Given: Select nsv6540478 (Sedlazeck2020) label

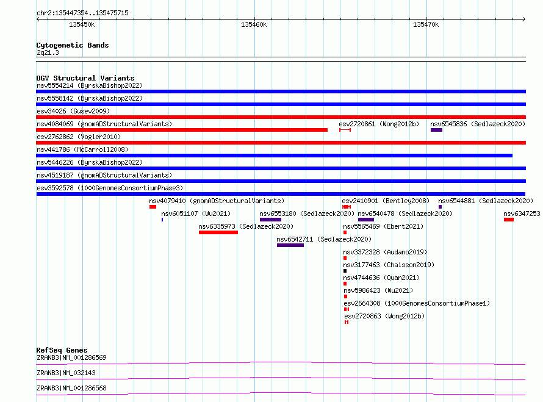Looking at the screenshot, I should pos(405,214).
